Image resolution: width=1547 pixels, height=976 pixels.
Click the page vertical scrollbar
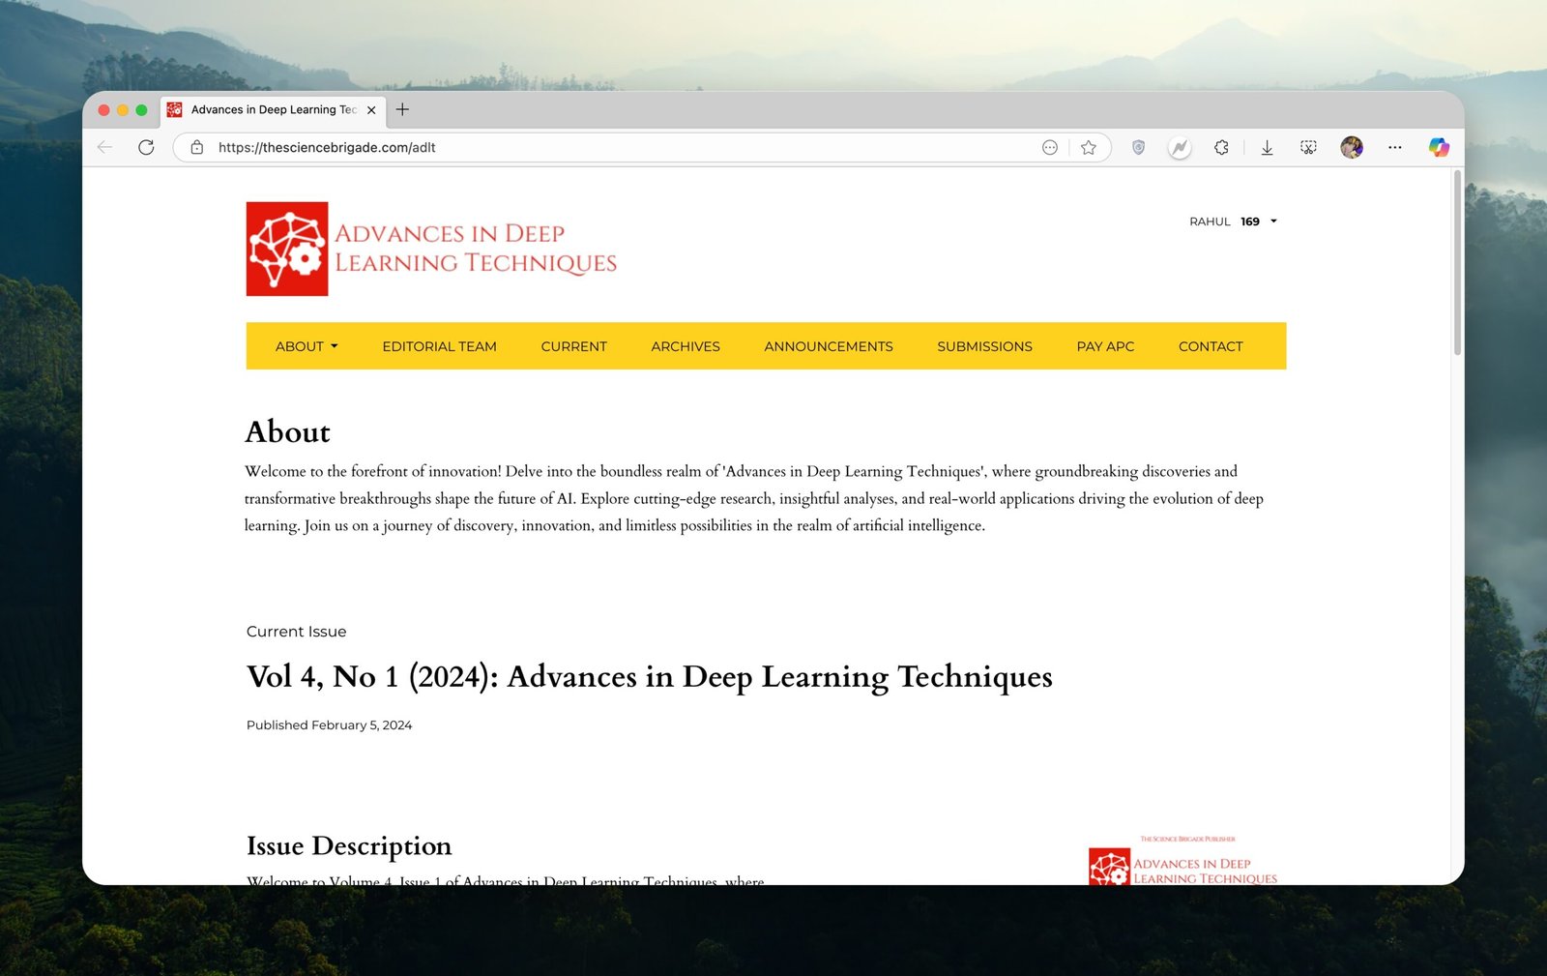tap(1457, 263)
